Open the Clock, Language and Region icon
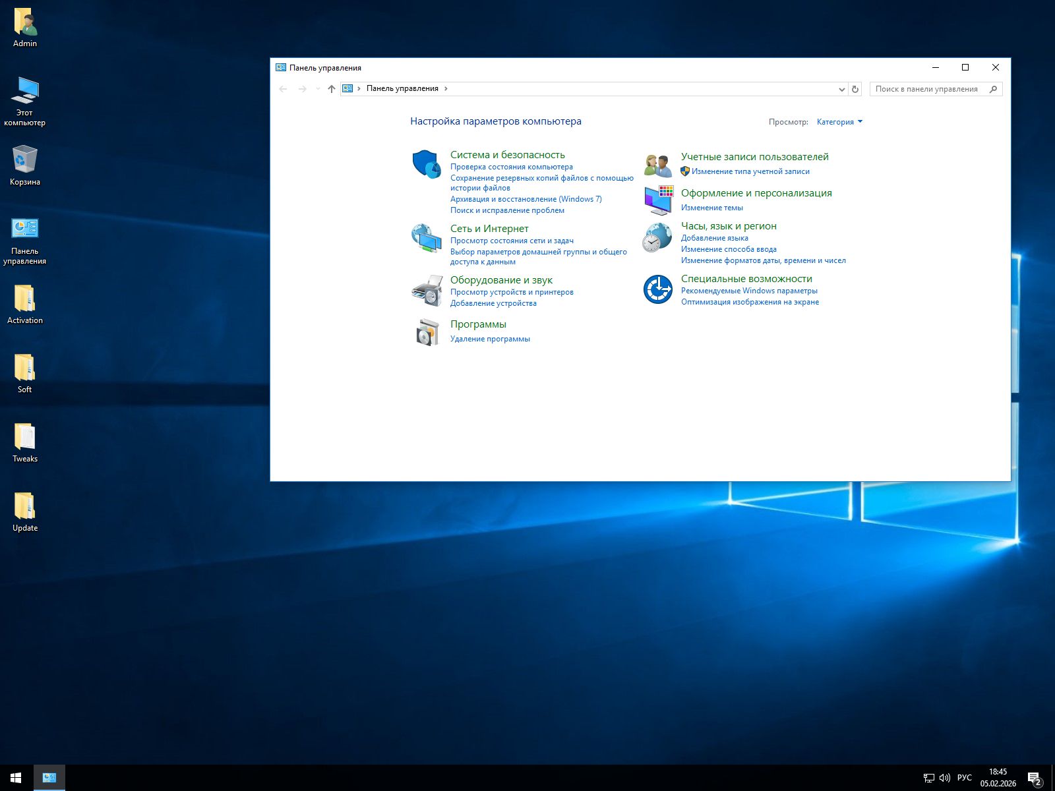 pos(657,237)
